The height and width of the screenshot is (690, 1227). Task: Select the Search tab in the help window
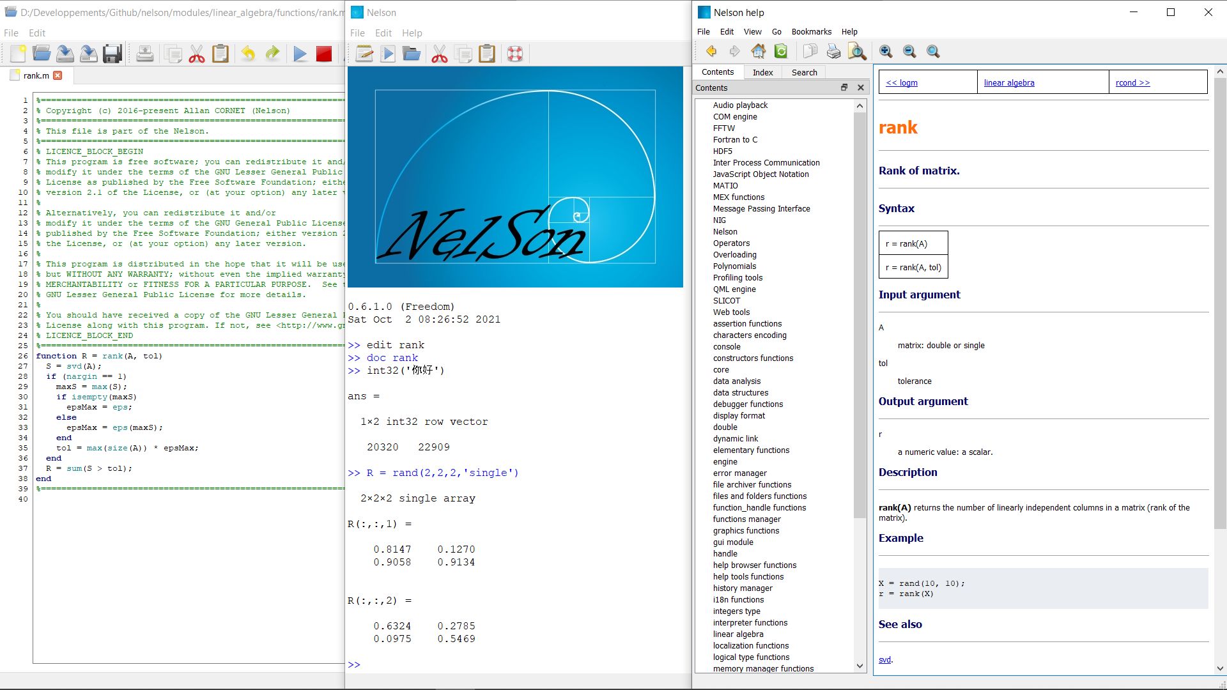click(x=803, y=72)
